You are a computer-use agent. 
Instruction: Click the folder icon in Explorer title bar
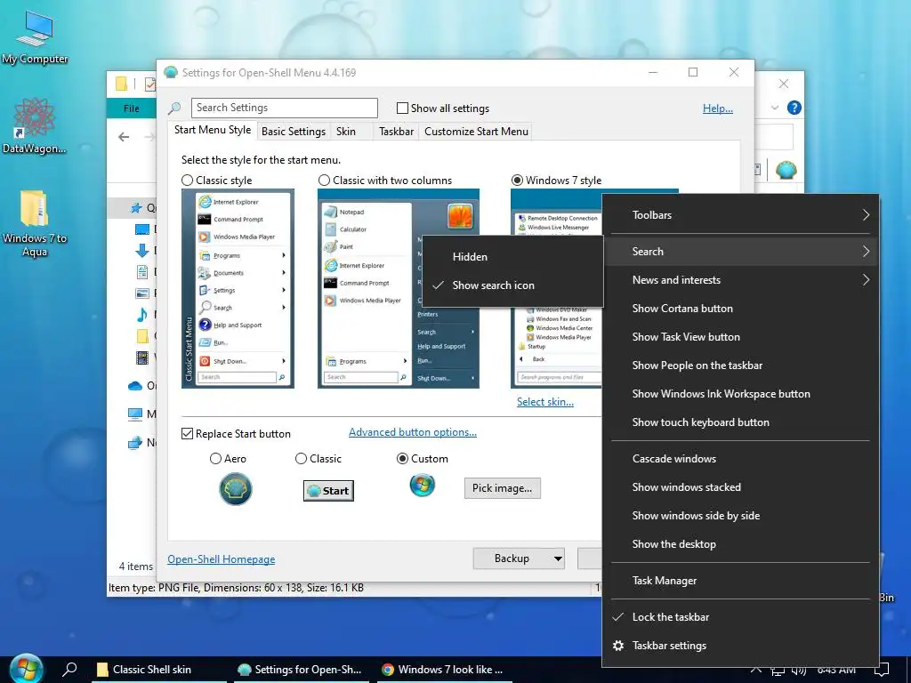tap(121, 84)
